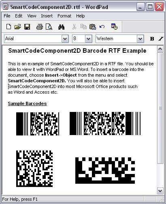166x204 pixels.
Task: Print the document with printer icon
Action: (40, 26)
